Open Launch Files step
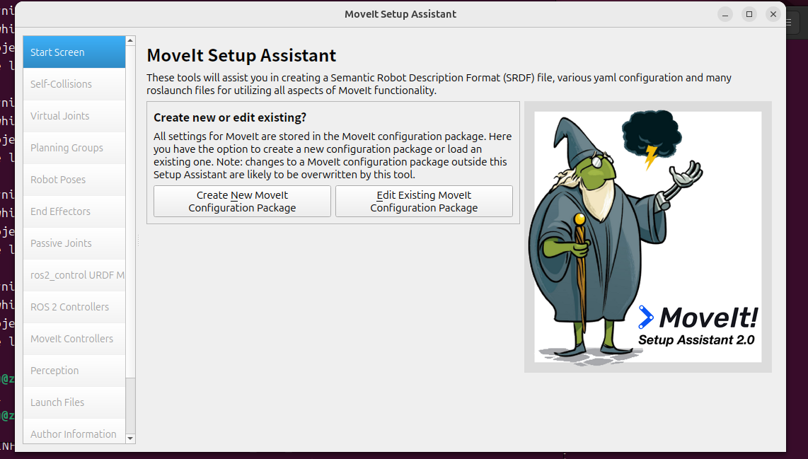Screen dimensions: 808x459 click(74, 402)
